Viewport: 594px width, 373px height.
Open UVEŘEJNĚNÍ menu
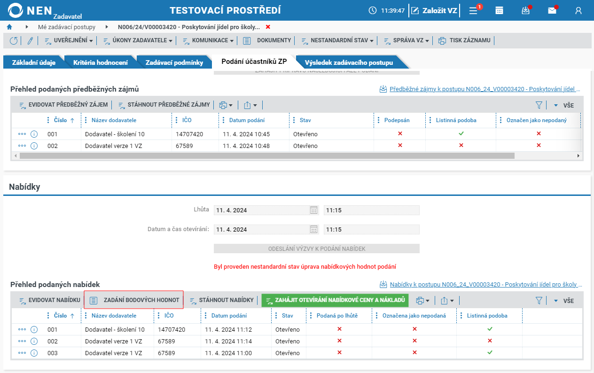(69, 41)
